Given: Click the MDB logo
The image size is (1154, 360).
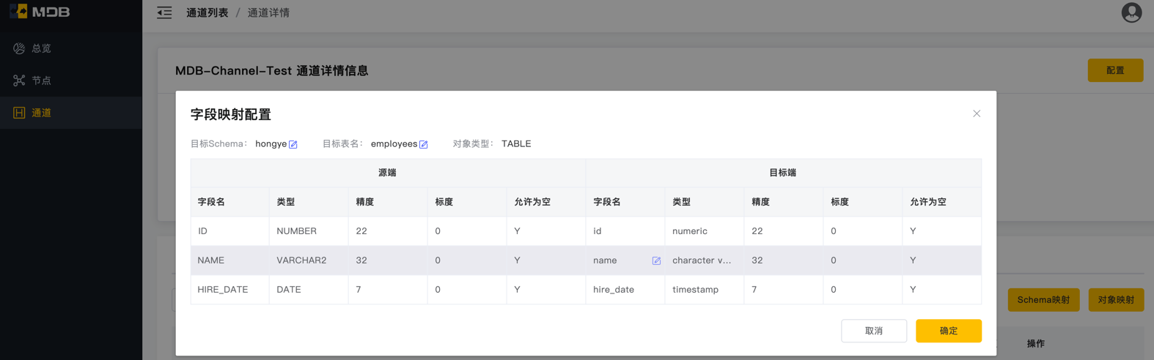Looking at the screenshot, I should (40, 12).
